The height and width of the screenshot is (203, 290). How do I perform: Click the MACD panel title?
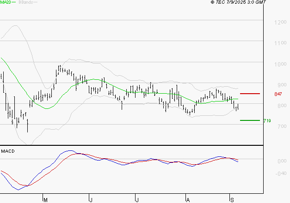coord(8,151)
